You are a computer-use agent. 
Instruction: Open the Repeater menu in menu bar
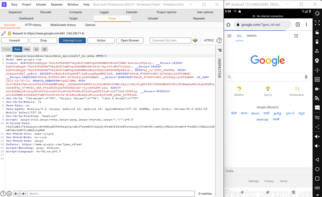tap(57, 4)
